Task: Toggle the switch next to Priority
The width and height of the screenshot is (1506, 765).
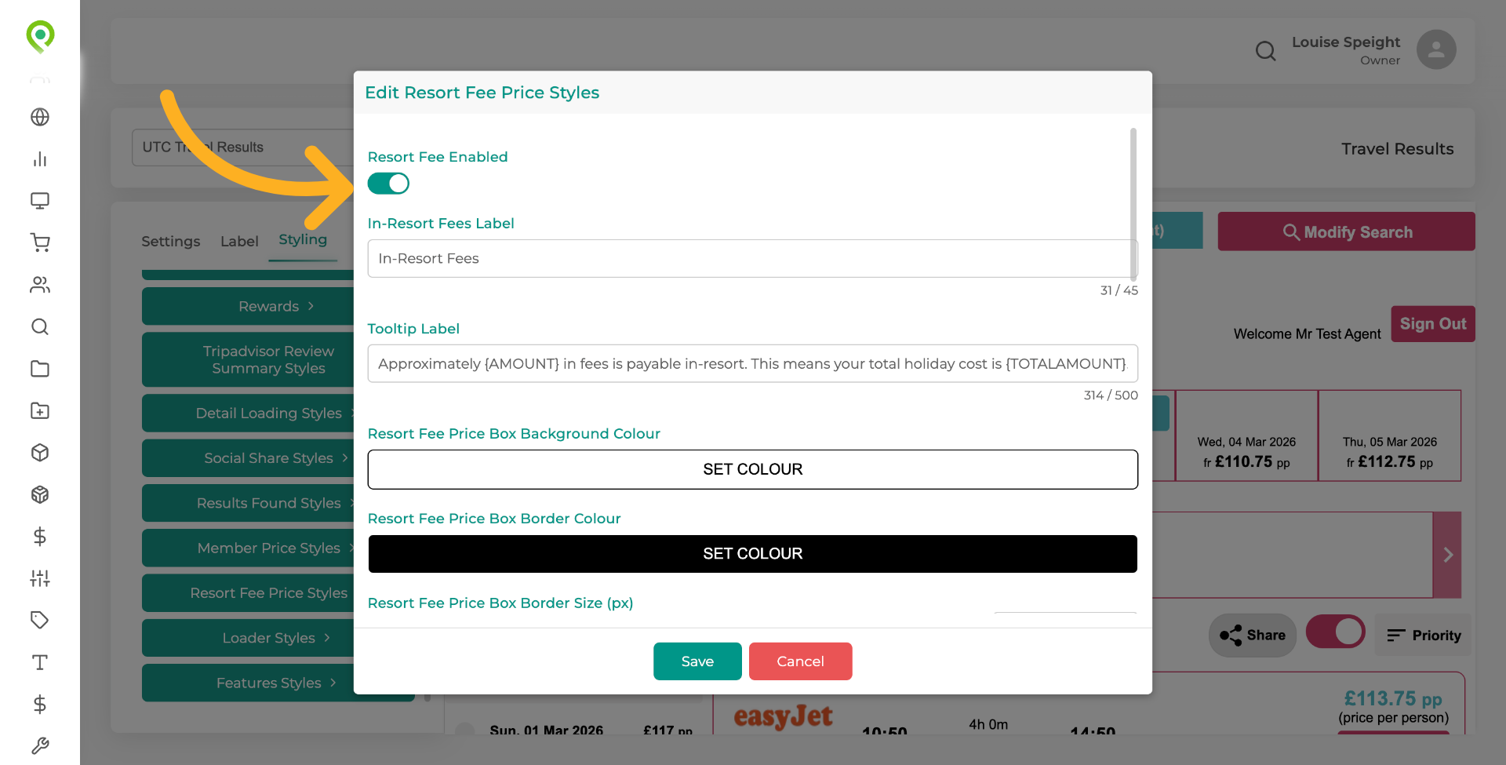Action: click(1335, 632)
